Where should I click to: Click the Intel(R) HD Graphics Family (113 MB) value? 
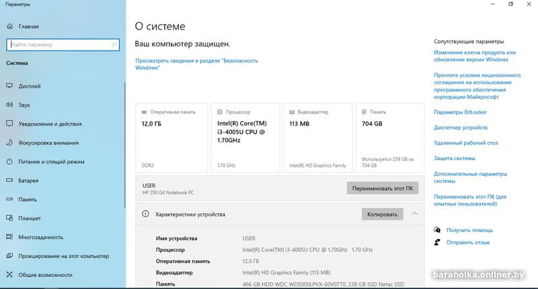pyautogui.click(x=286, y=273)
